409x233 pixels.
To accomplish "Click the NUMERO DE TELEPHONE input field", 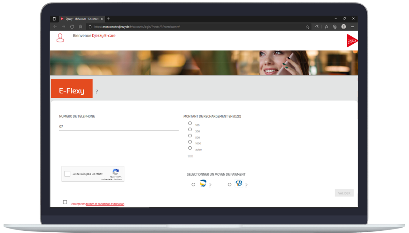I will [119, 127].
